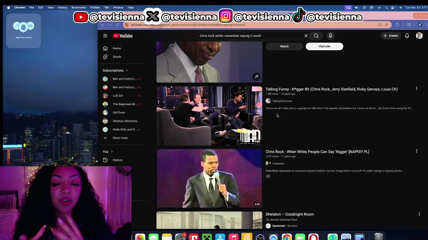This screenshot has width=428, height=240.
Task: Open Spotlight search in menu bar
Action: [x=387, y=7]
